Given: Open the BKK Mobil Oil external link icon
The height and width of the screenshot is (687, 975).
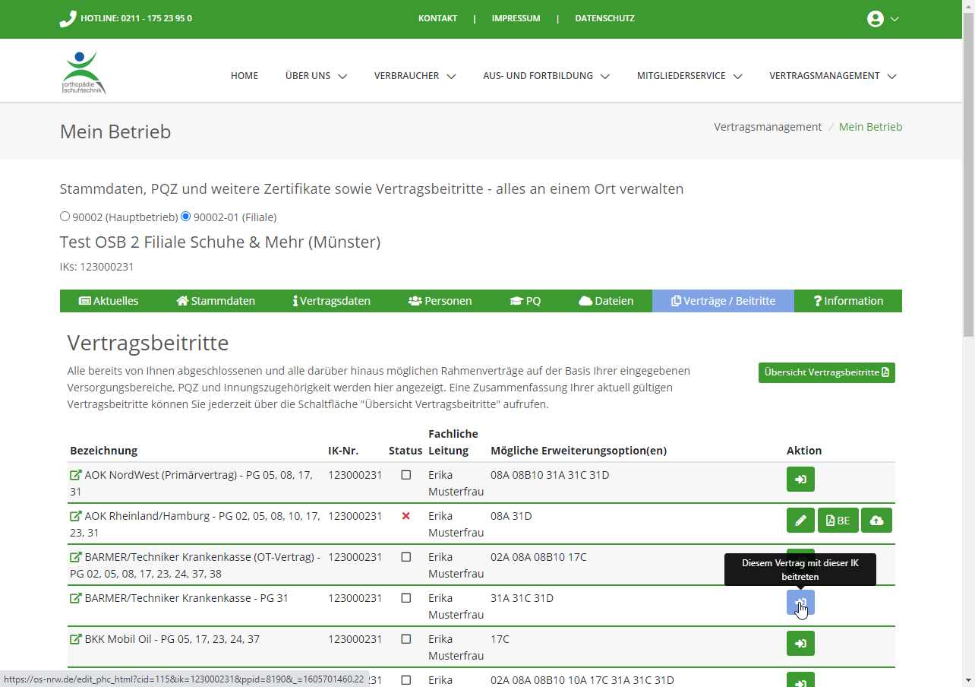Looking at the screenshot, I should point(76,639).
